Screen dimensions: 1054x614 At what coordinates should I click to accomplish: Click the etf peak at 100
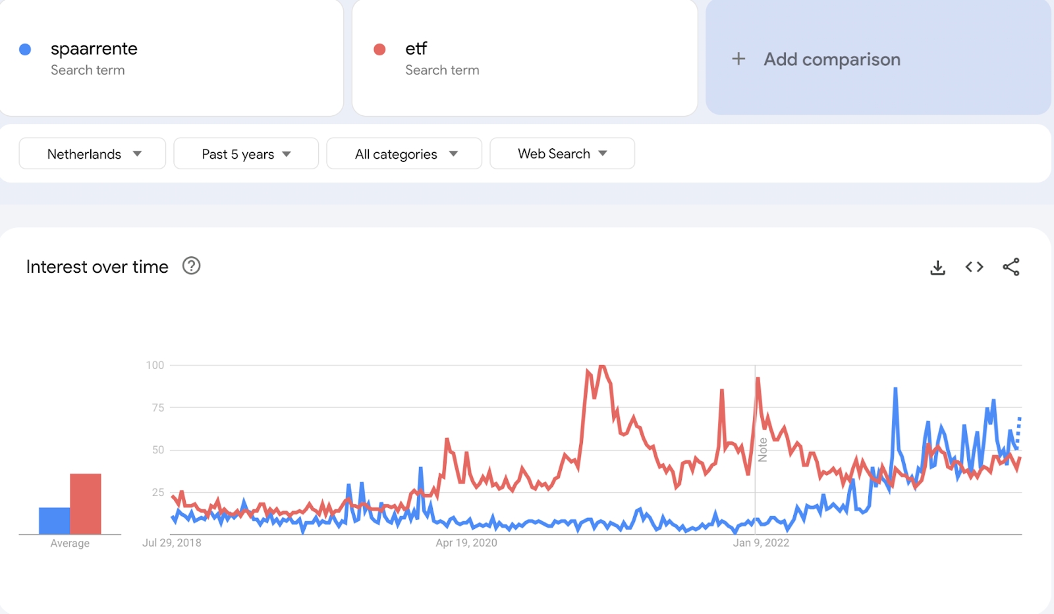pyautogui.click(x=601, y=366)
